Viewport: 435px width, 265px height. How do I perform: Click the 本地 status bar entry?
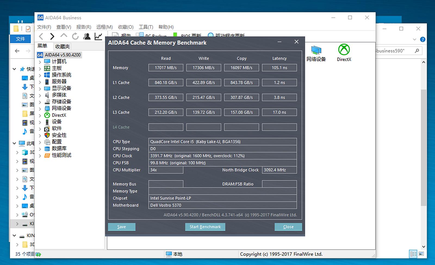(x=174, y=254)
